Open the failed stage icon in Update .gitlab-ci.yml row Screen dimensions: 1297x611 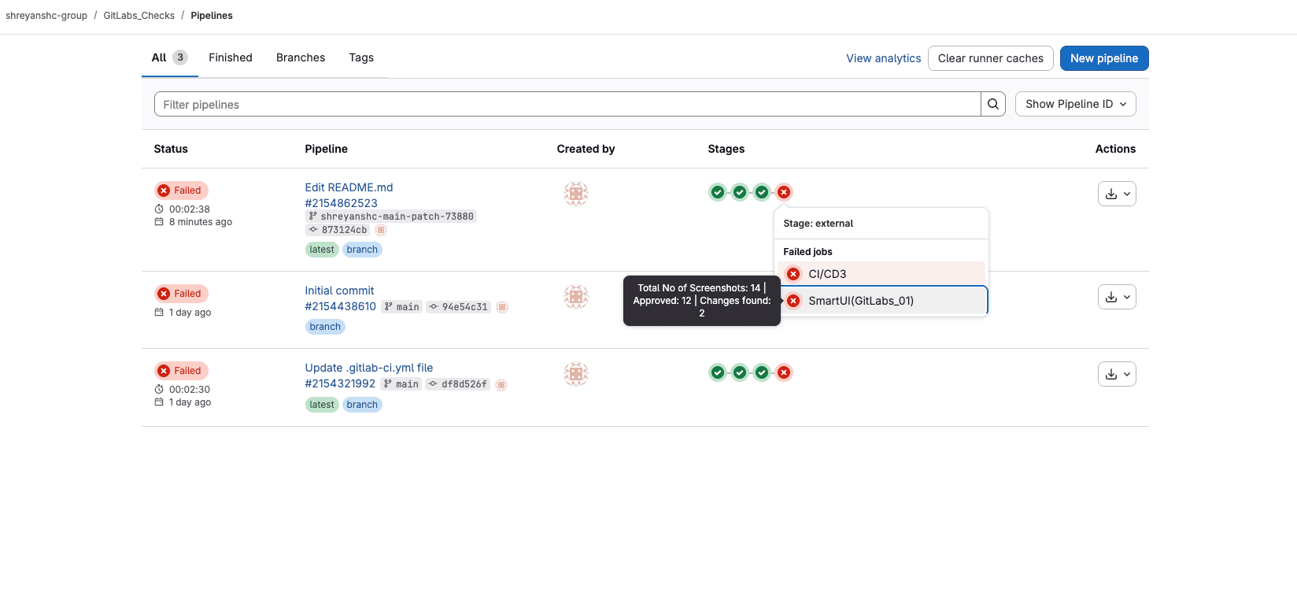[x=784, y=372]
